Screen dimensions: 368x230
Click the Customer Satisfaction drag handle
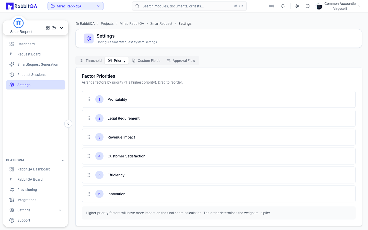click(89, 156)
